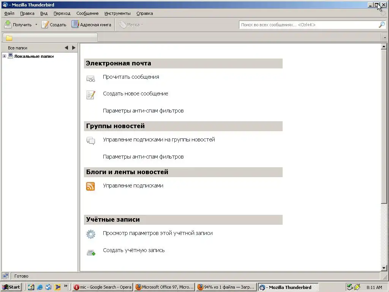Click the notepad quick launch icon
The height and width of the screenshot is (292, 389).
[31, 287]
